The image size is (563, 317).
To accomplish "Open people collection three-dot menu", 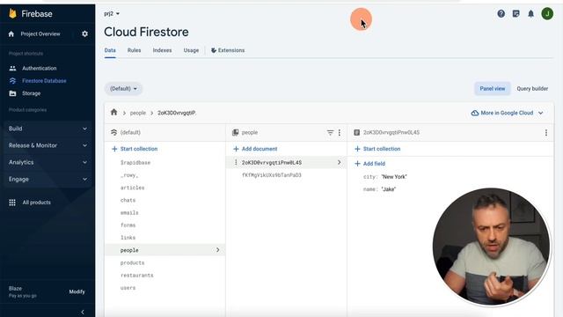I will pyautogui.click(x=340, y=133).
